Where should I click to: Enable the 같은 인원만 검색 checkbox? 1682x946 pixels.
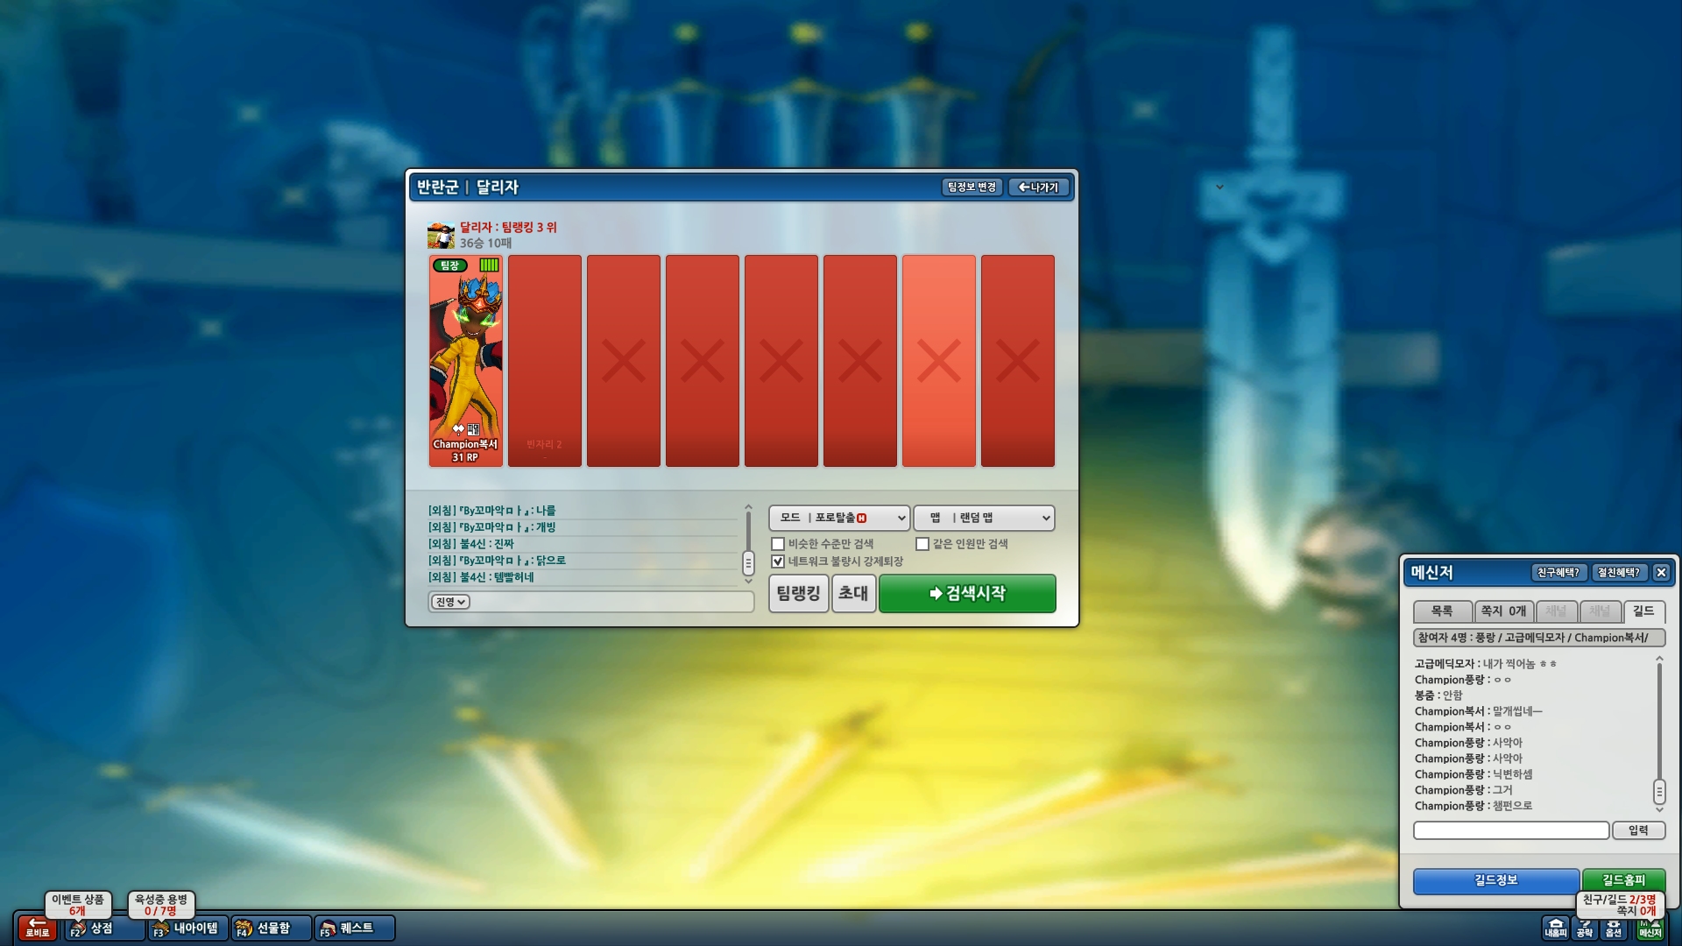coord(922,544)
